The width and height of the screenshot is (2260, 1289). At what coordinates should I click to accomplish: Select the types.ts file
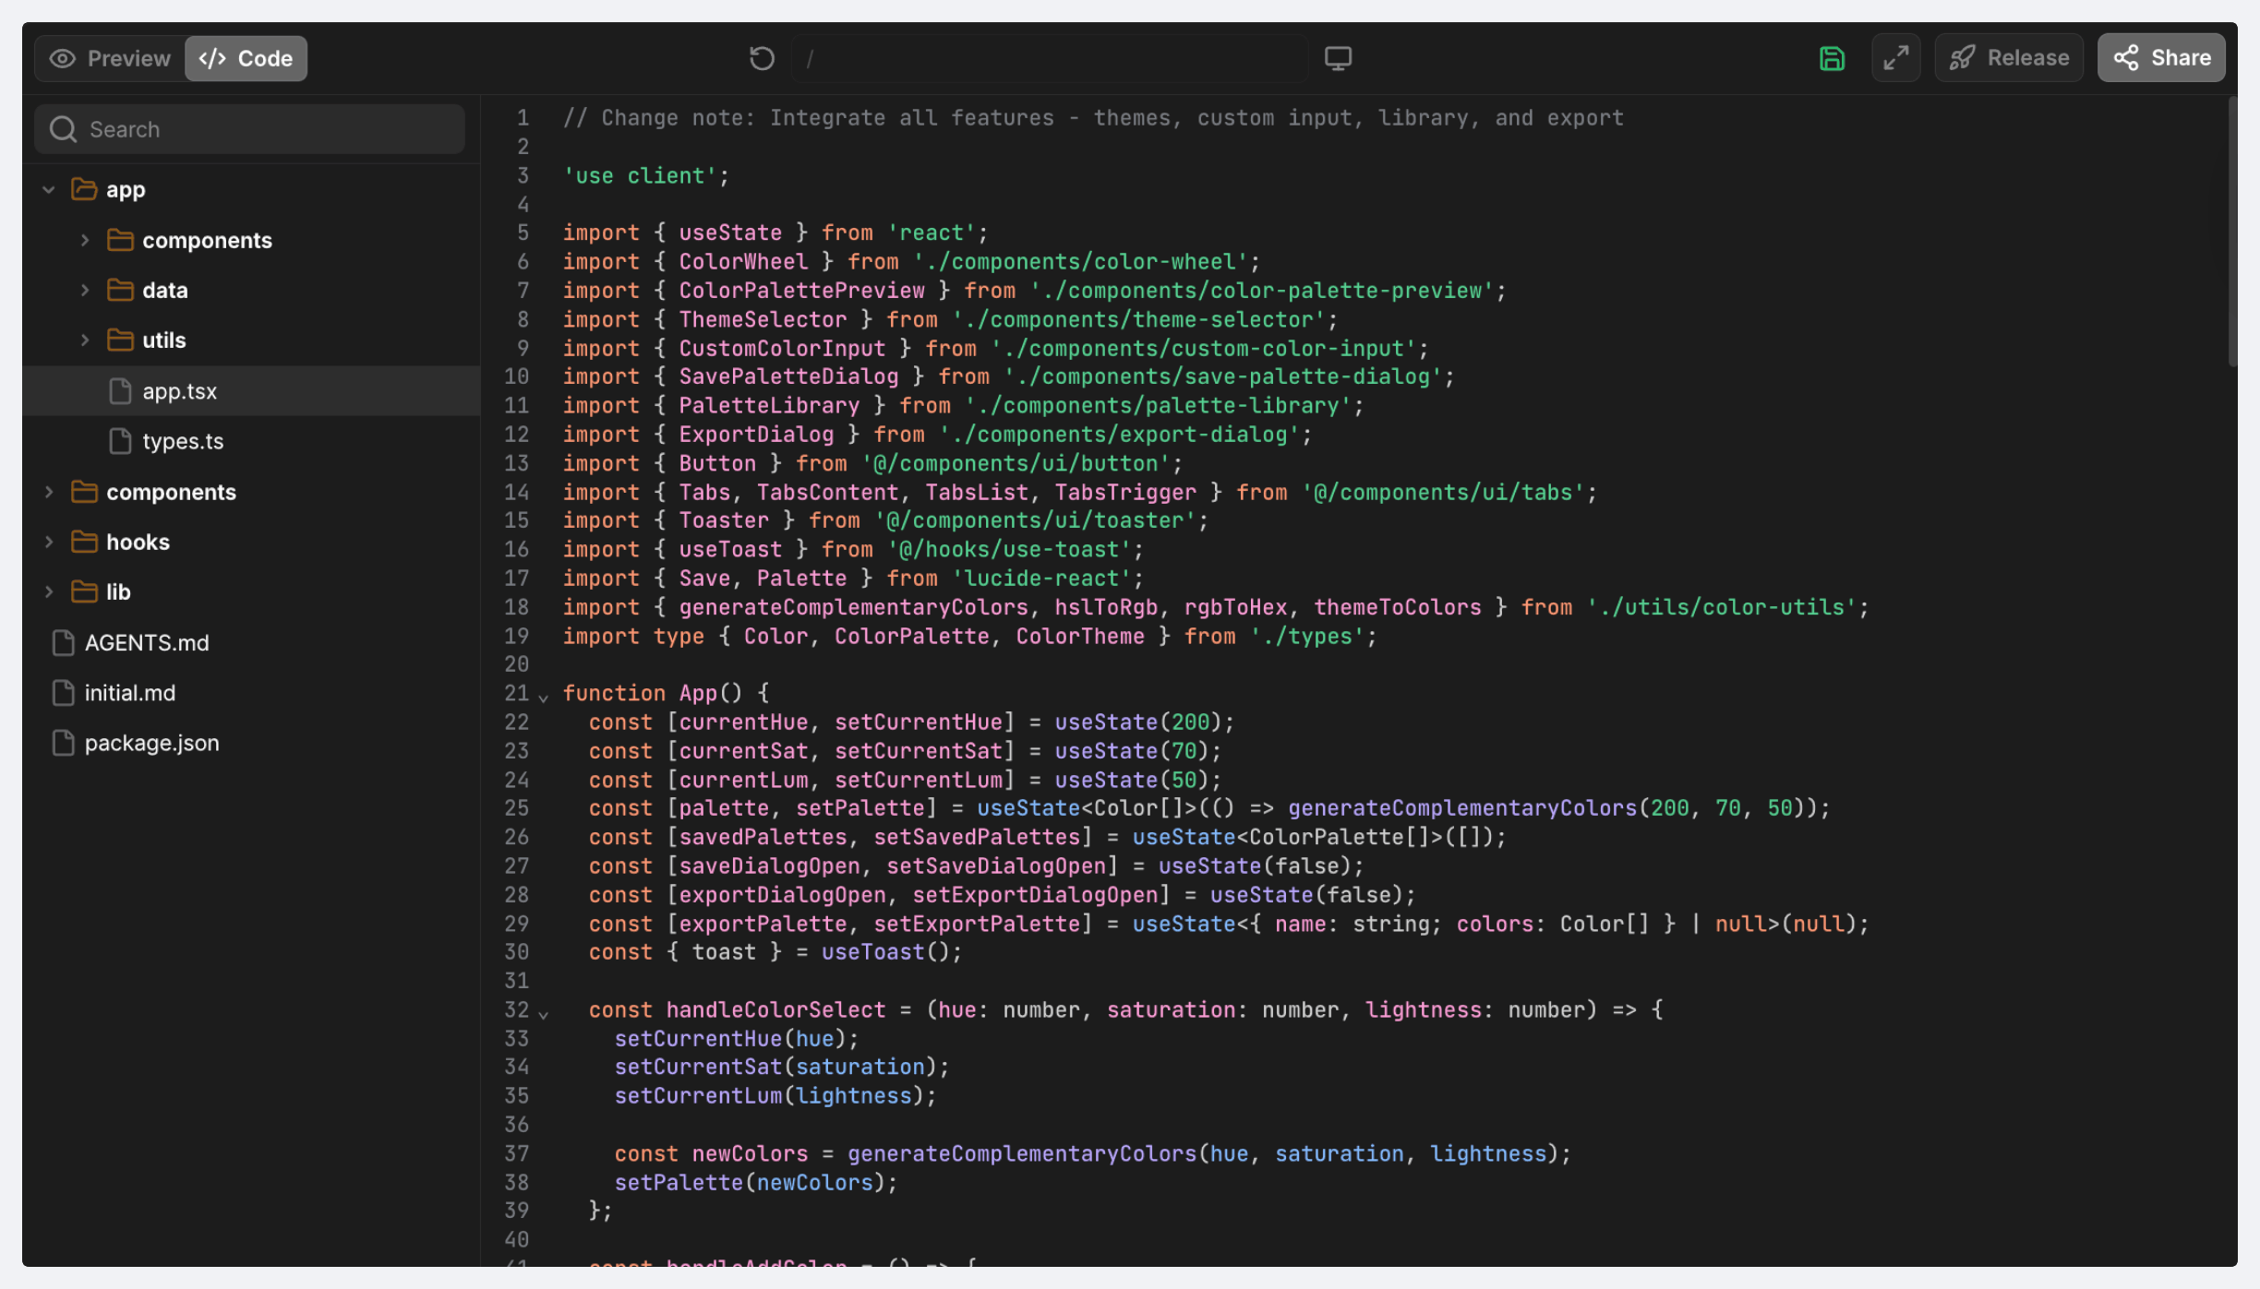click(182, 441)
